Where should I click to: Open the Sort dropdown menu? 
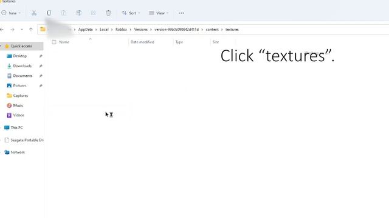[x=131, y=13]
